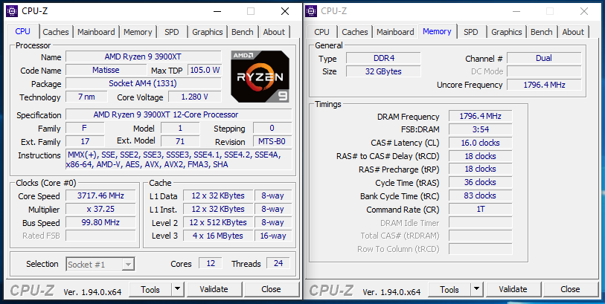Open the Socket #1 selection dropdown
The width and height of the screenshot is (605, 304).
(x=100, y=265)
